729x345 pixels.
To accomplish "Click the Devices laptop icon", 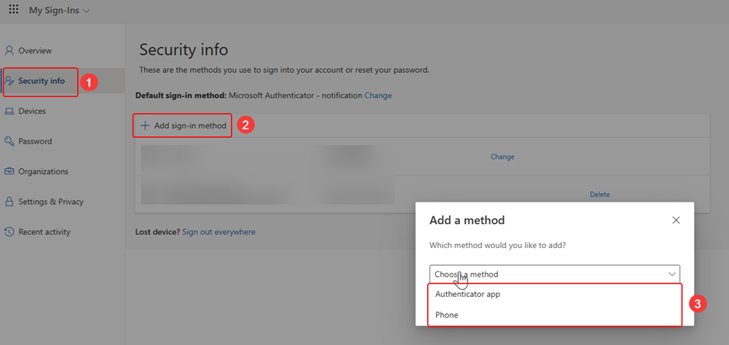I will [x=9, y=111].
